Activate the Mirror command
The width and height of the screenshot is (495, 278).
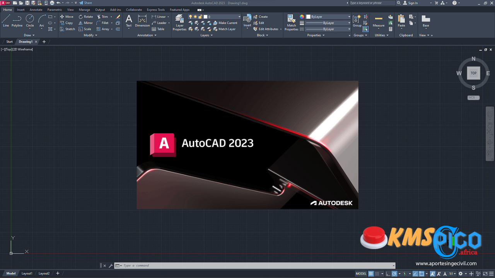pos(86,23)
